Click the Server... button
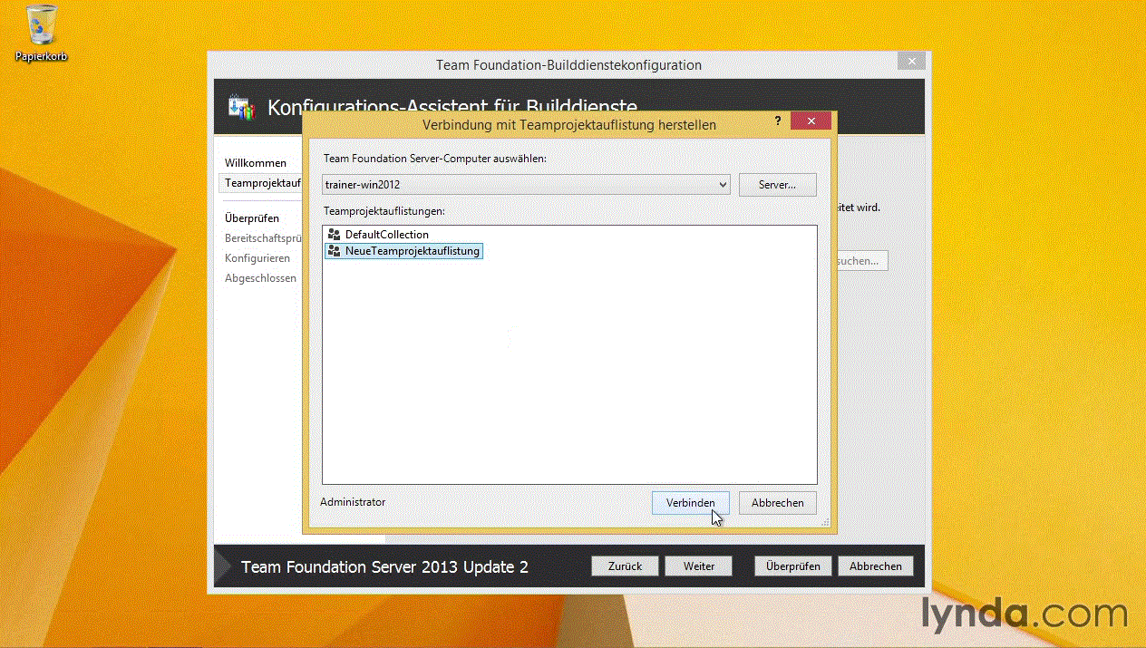This screenshot has height=648, width=1146. (777, 185)
